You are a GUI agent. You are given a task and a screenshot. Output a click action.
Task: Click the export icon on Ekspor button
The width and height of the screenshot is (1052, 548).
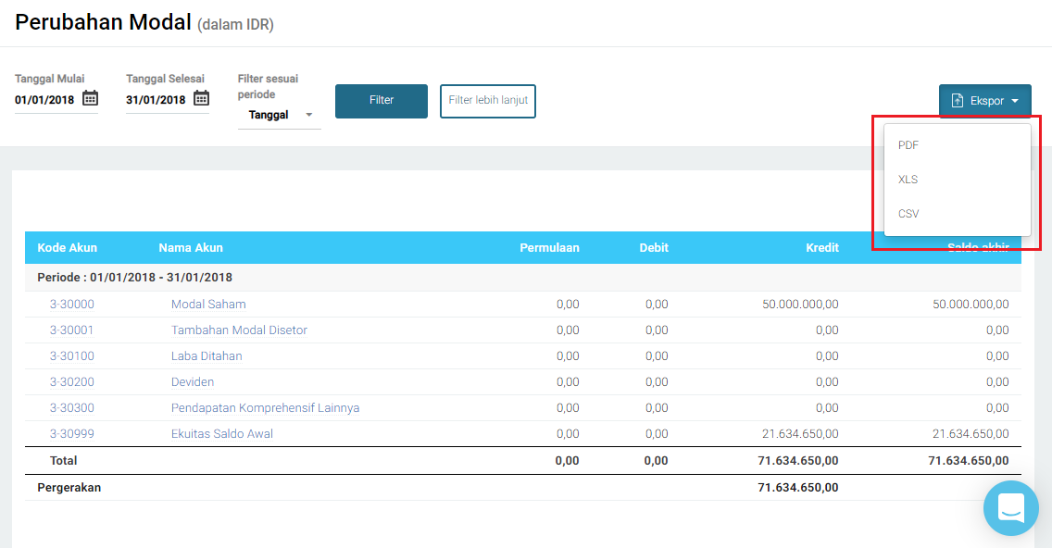958,101
